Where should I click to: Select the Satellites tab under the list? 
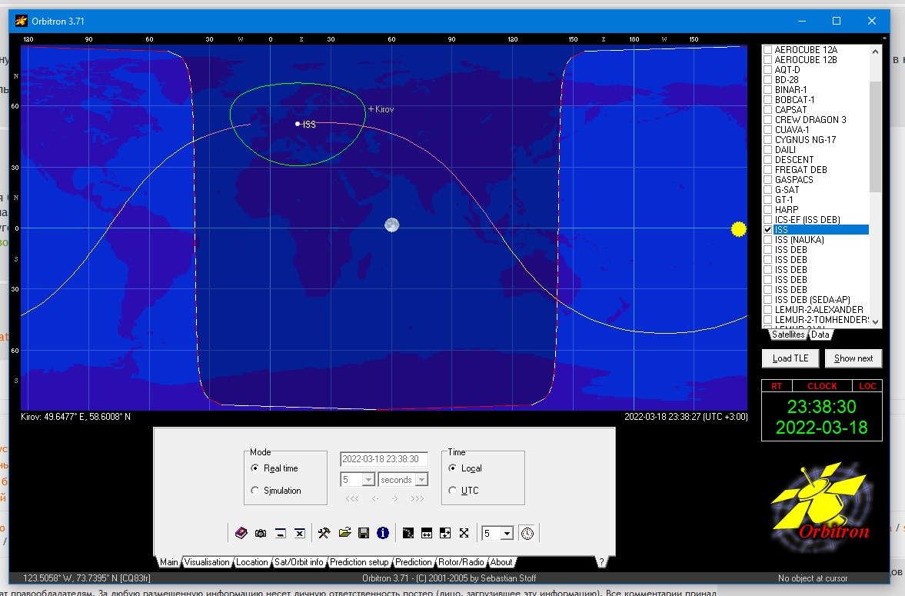coord(788,335)
